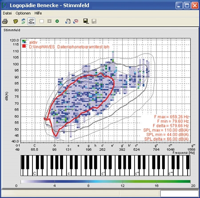Toggle the Norm contour button
Screen dimensions: 200x198
tap(31, 21)
